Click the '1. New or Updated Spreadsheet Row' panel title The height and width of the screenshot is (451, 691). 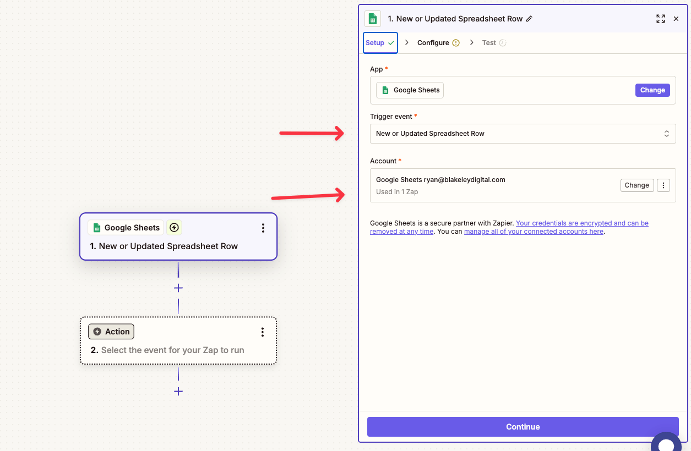click(x=455, y=19)
